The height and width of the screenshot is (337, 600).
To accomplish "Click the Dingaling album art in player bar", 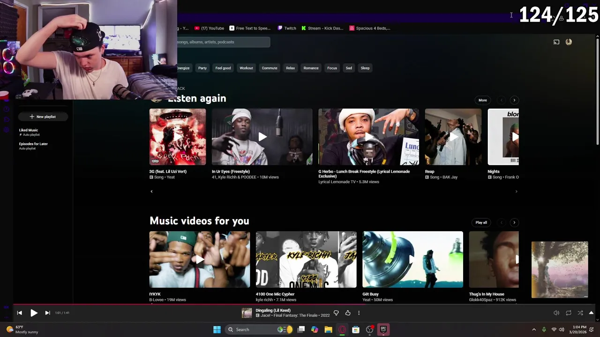I will pos(247,313).
